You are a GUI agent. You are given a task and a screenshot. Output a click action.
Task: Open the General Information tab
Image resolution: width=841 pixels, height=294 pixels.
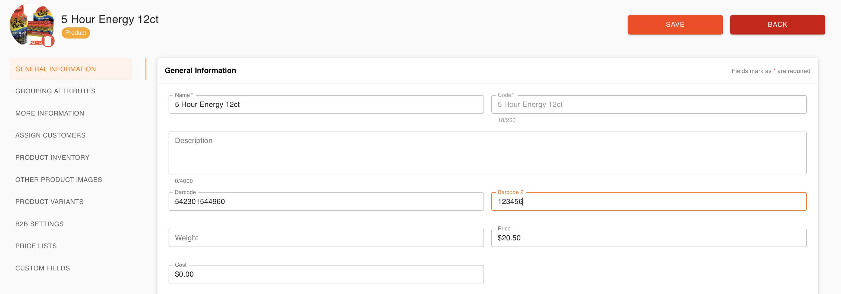pyautogui.click(x=71, y=69)
